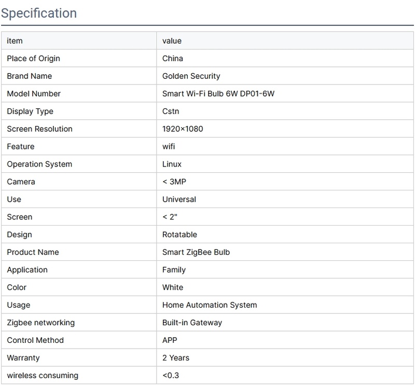Select the 'Family' application value
This screenshot has width=415, height=388.
point(174,270)
